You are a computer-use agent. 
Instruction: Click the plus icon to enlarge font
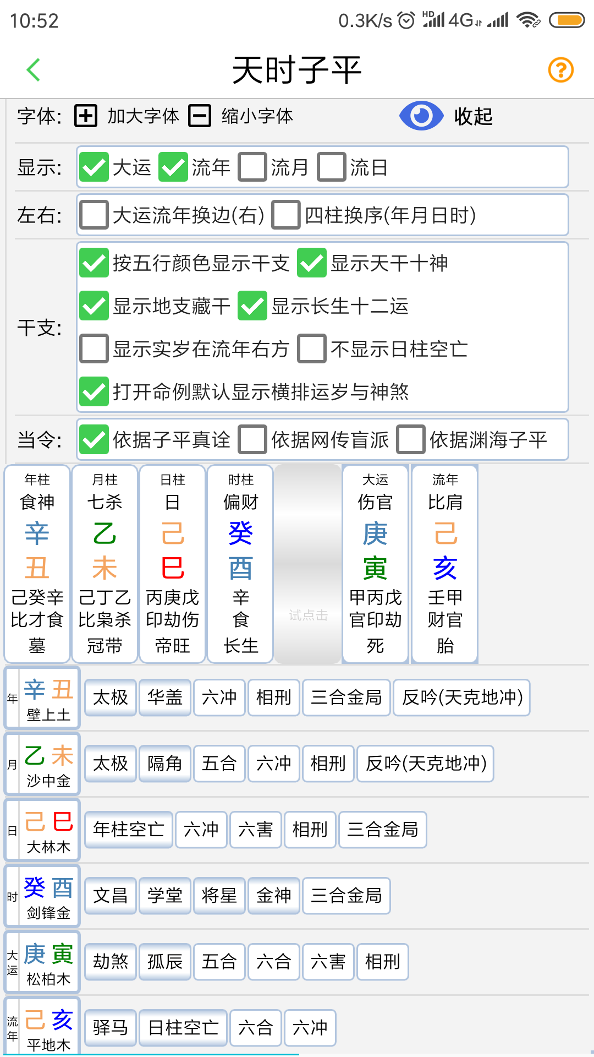click(86, 116)
